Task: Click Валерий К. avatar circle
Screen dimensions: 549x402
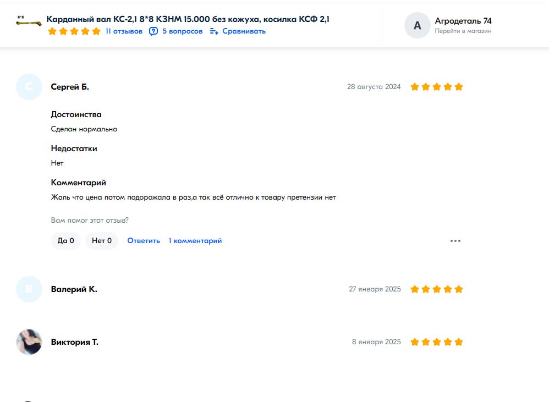Action: point(29,289)
